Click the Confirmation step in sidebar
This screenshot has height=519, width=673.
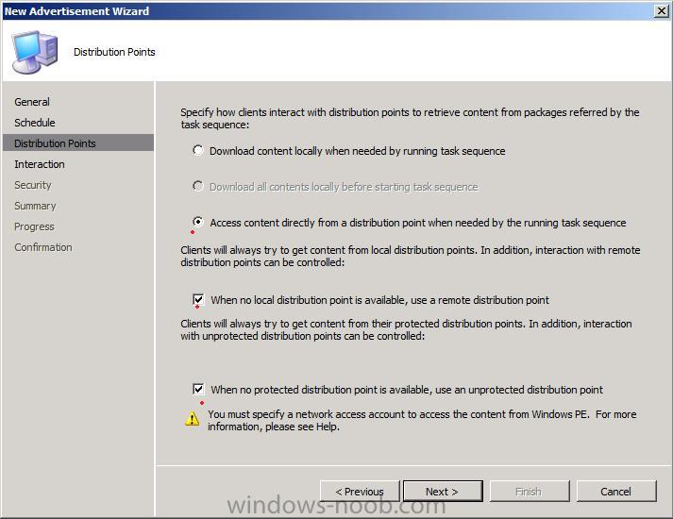tap(43, 247)
